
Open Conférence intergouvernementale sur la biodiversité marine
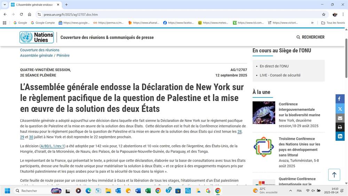(299, 109)
